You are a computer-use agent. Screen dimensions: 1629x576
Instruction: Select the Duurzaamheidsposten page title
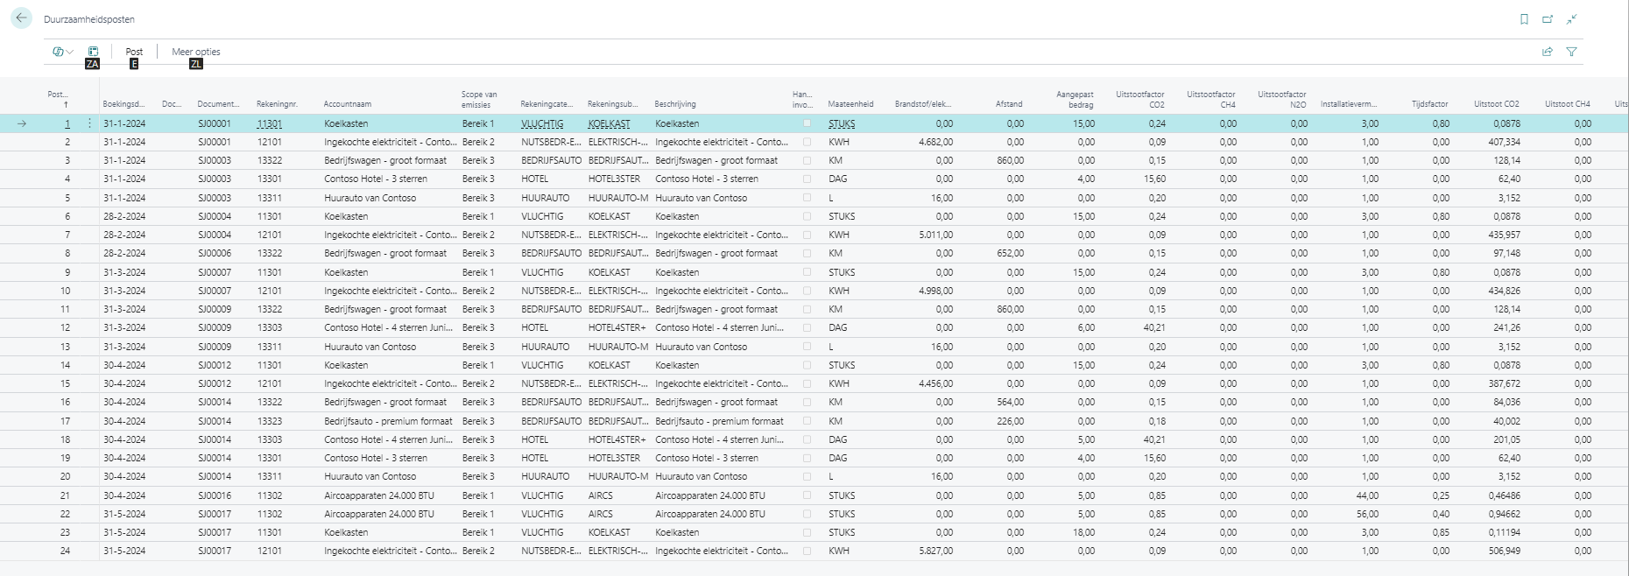[x=89, y=19]
